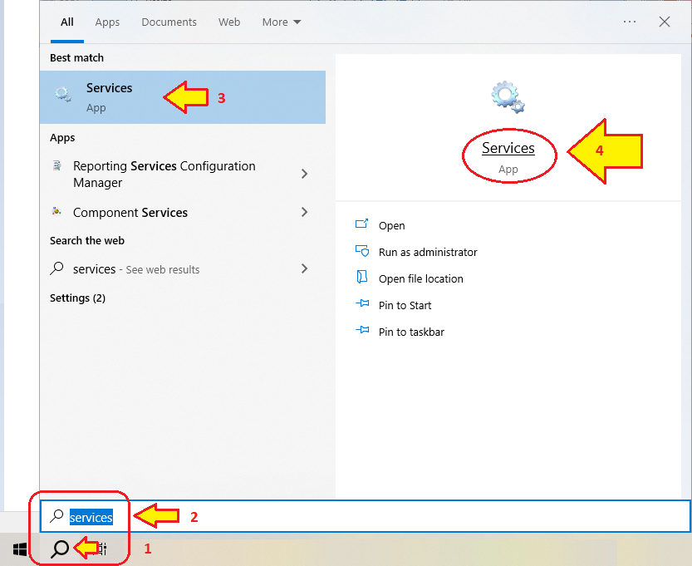Image resolution: width=692 pixels, height=566 pixels.
Task: Click the web search magnifier icon
Action: [57, 268]
